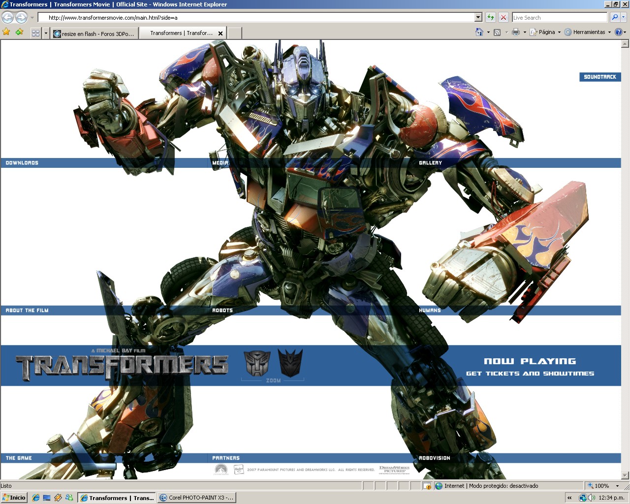Click the Hasbro logo in the footer
The width and height of the screenshot is (630, 504).
tap(238, 470)
